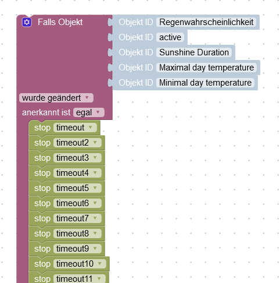Viewport: 279px width, 283px height.
Task: Open the 'timeout11' variable dropdown
Action: point(80,279)
